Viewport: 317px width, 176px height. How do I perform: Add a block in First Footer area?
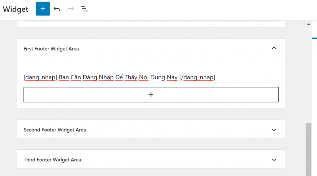[x=151, y=95]
